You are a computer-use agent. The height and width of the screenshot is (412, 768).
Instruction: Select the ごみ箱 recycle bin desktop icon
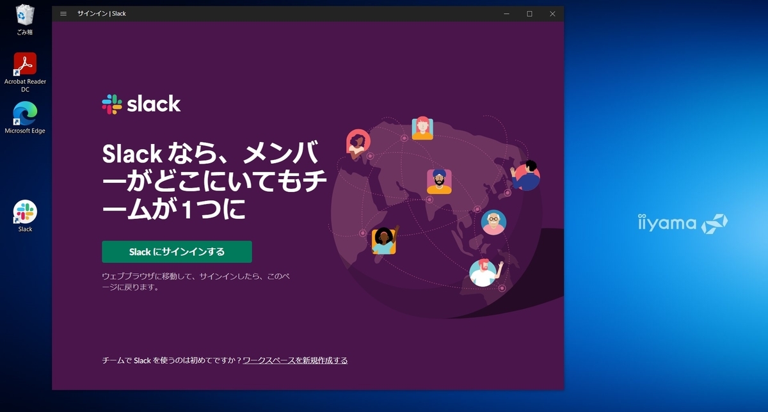click(x=25, y=20)
